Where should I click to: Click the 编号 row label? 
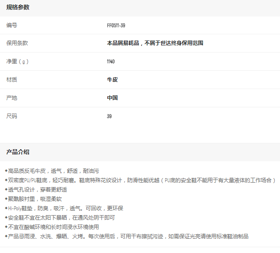pyautogui.click(x=12, y=25)
